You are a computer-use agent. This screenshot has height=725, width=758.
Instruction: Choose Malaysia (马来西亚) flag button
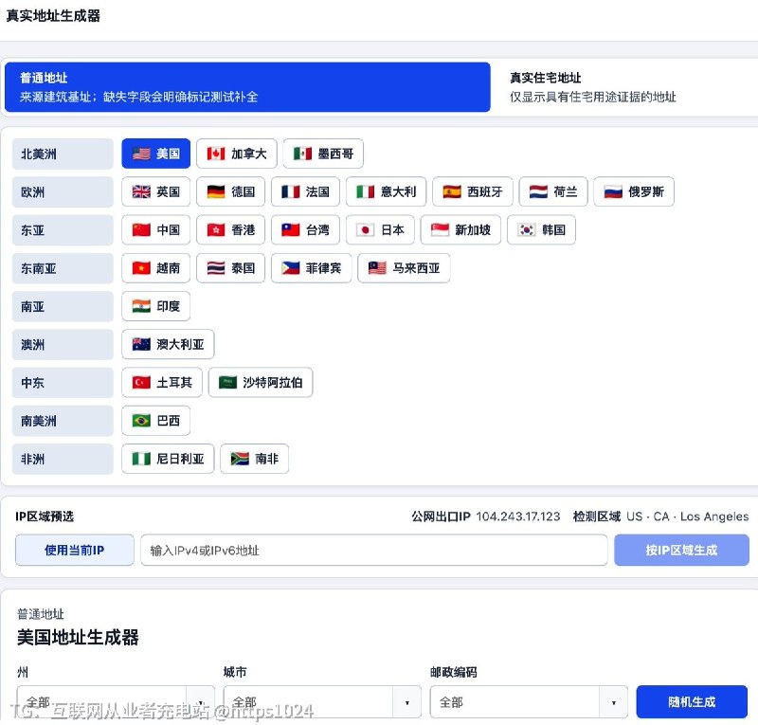pos(404,268)
